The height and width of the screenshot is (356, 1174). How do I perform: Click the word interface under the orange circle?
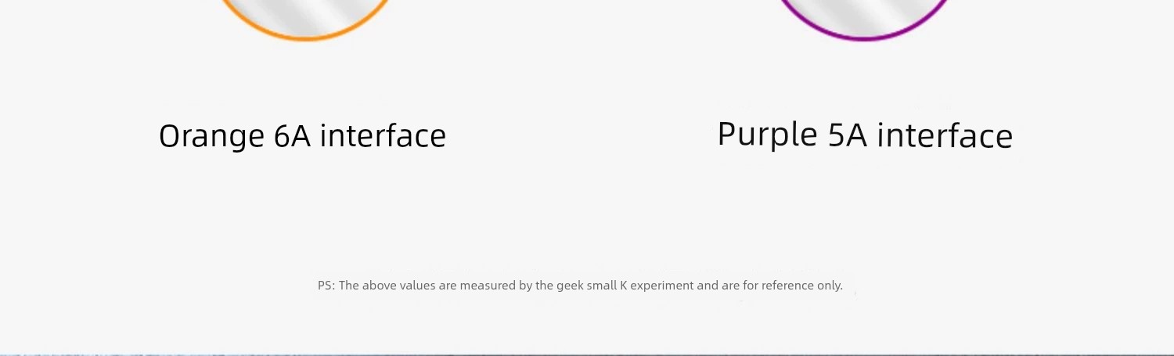click(x=383, y=135)
